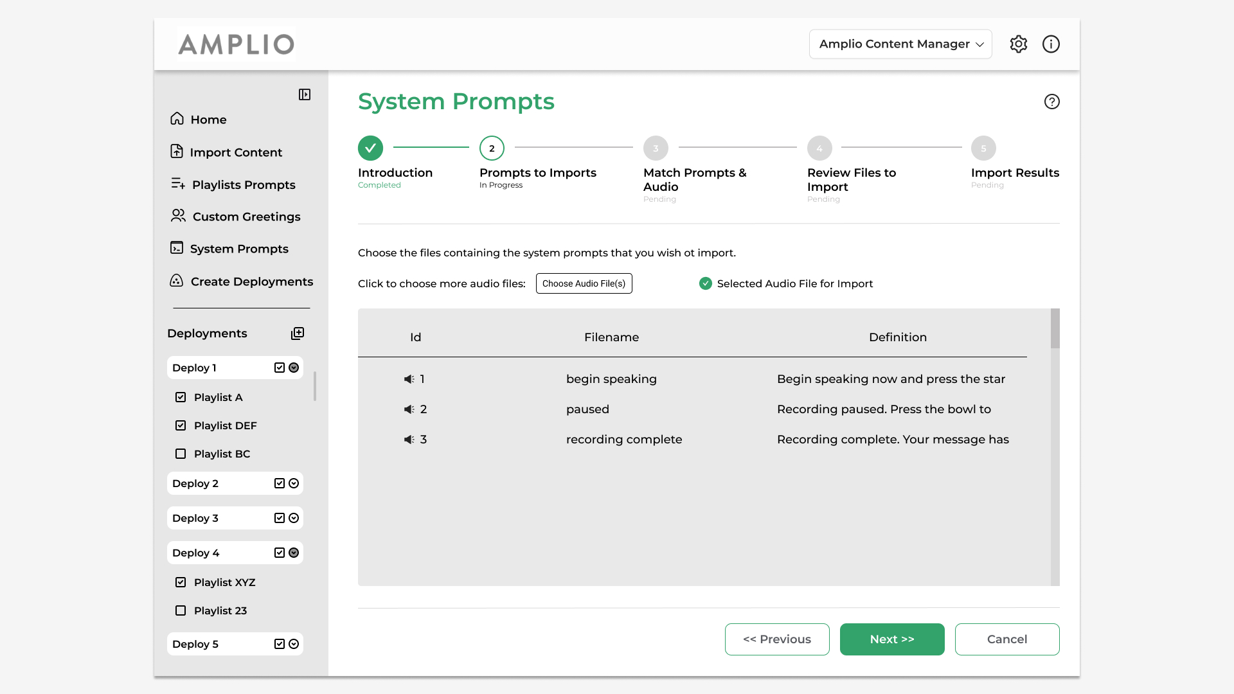
Task: Add new deployment with plus icon
Action: click(x=298, y=333)
